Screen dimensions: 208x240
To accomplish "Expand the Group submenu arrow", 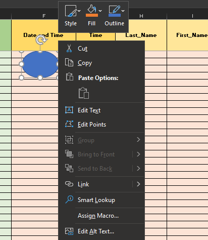I will (x=138, y=140).
